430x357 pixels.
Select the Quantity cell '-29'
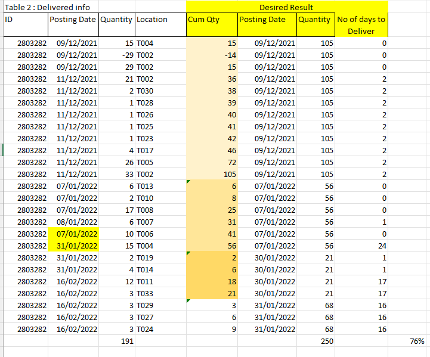point(117,55)
